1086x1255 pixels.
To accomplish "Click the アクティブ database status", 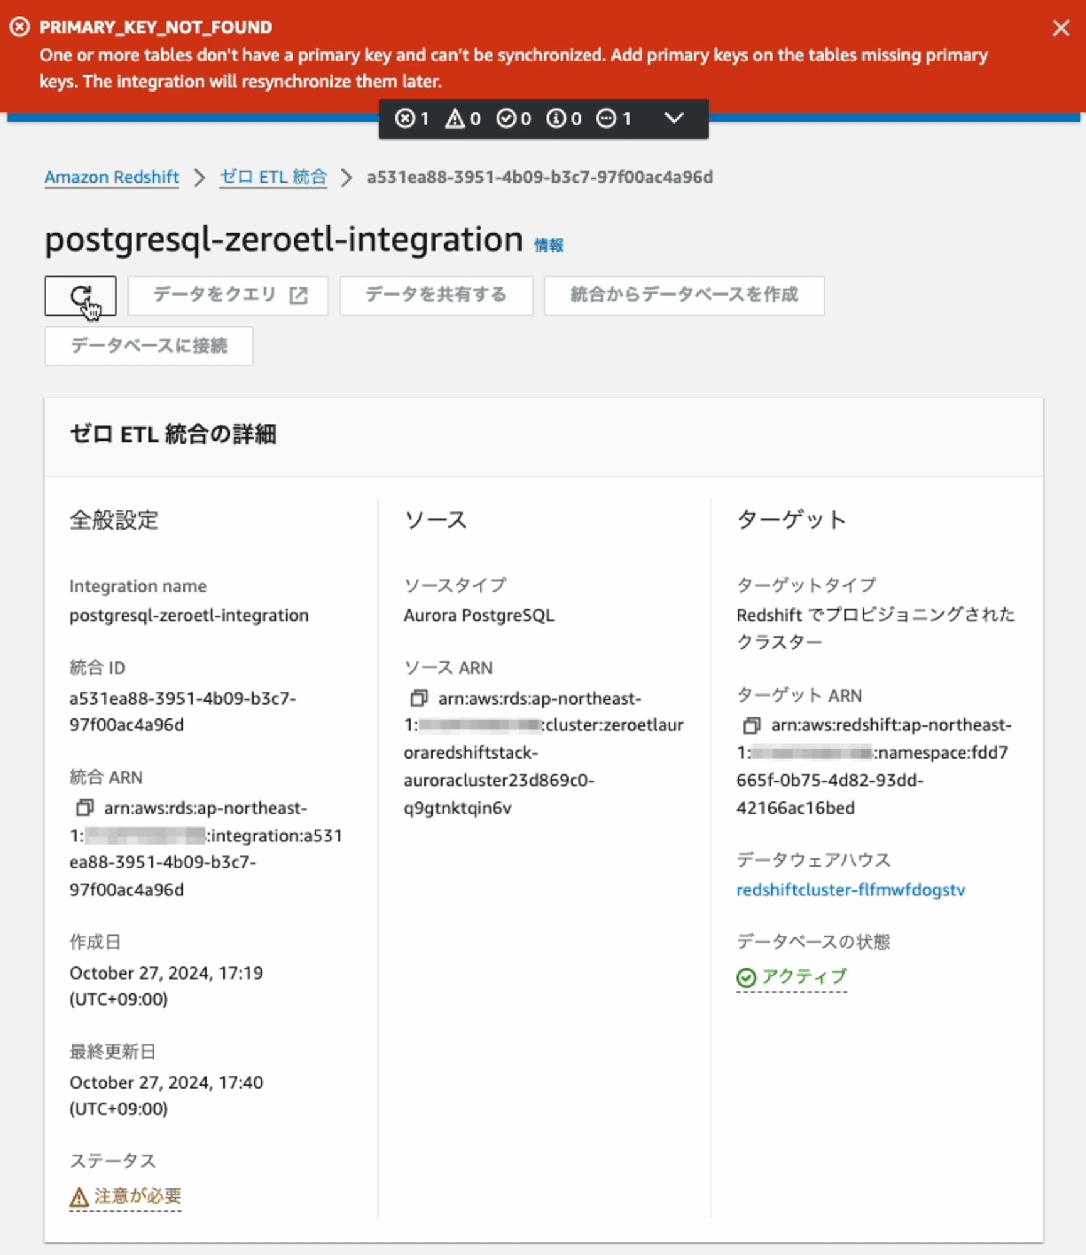I will coord(792,977).
